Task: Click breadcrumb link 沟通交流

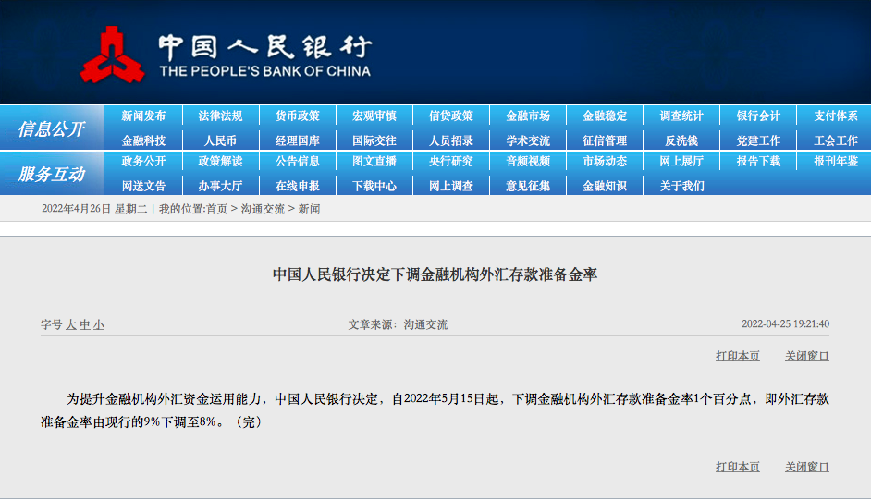Action: 263,209
